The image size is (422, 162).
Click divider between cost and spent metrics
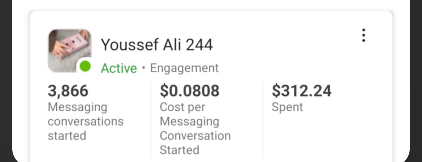[263, 119]
